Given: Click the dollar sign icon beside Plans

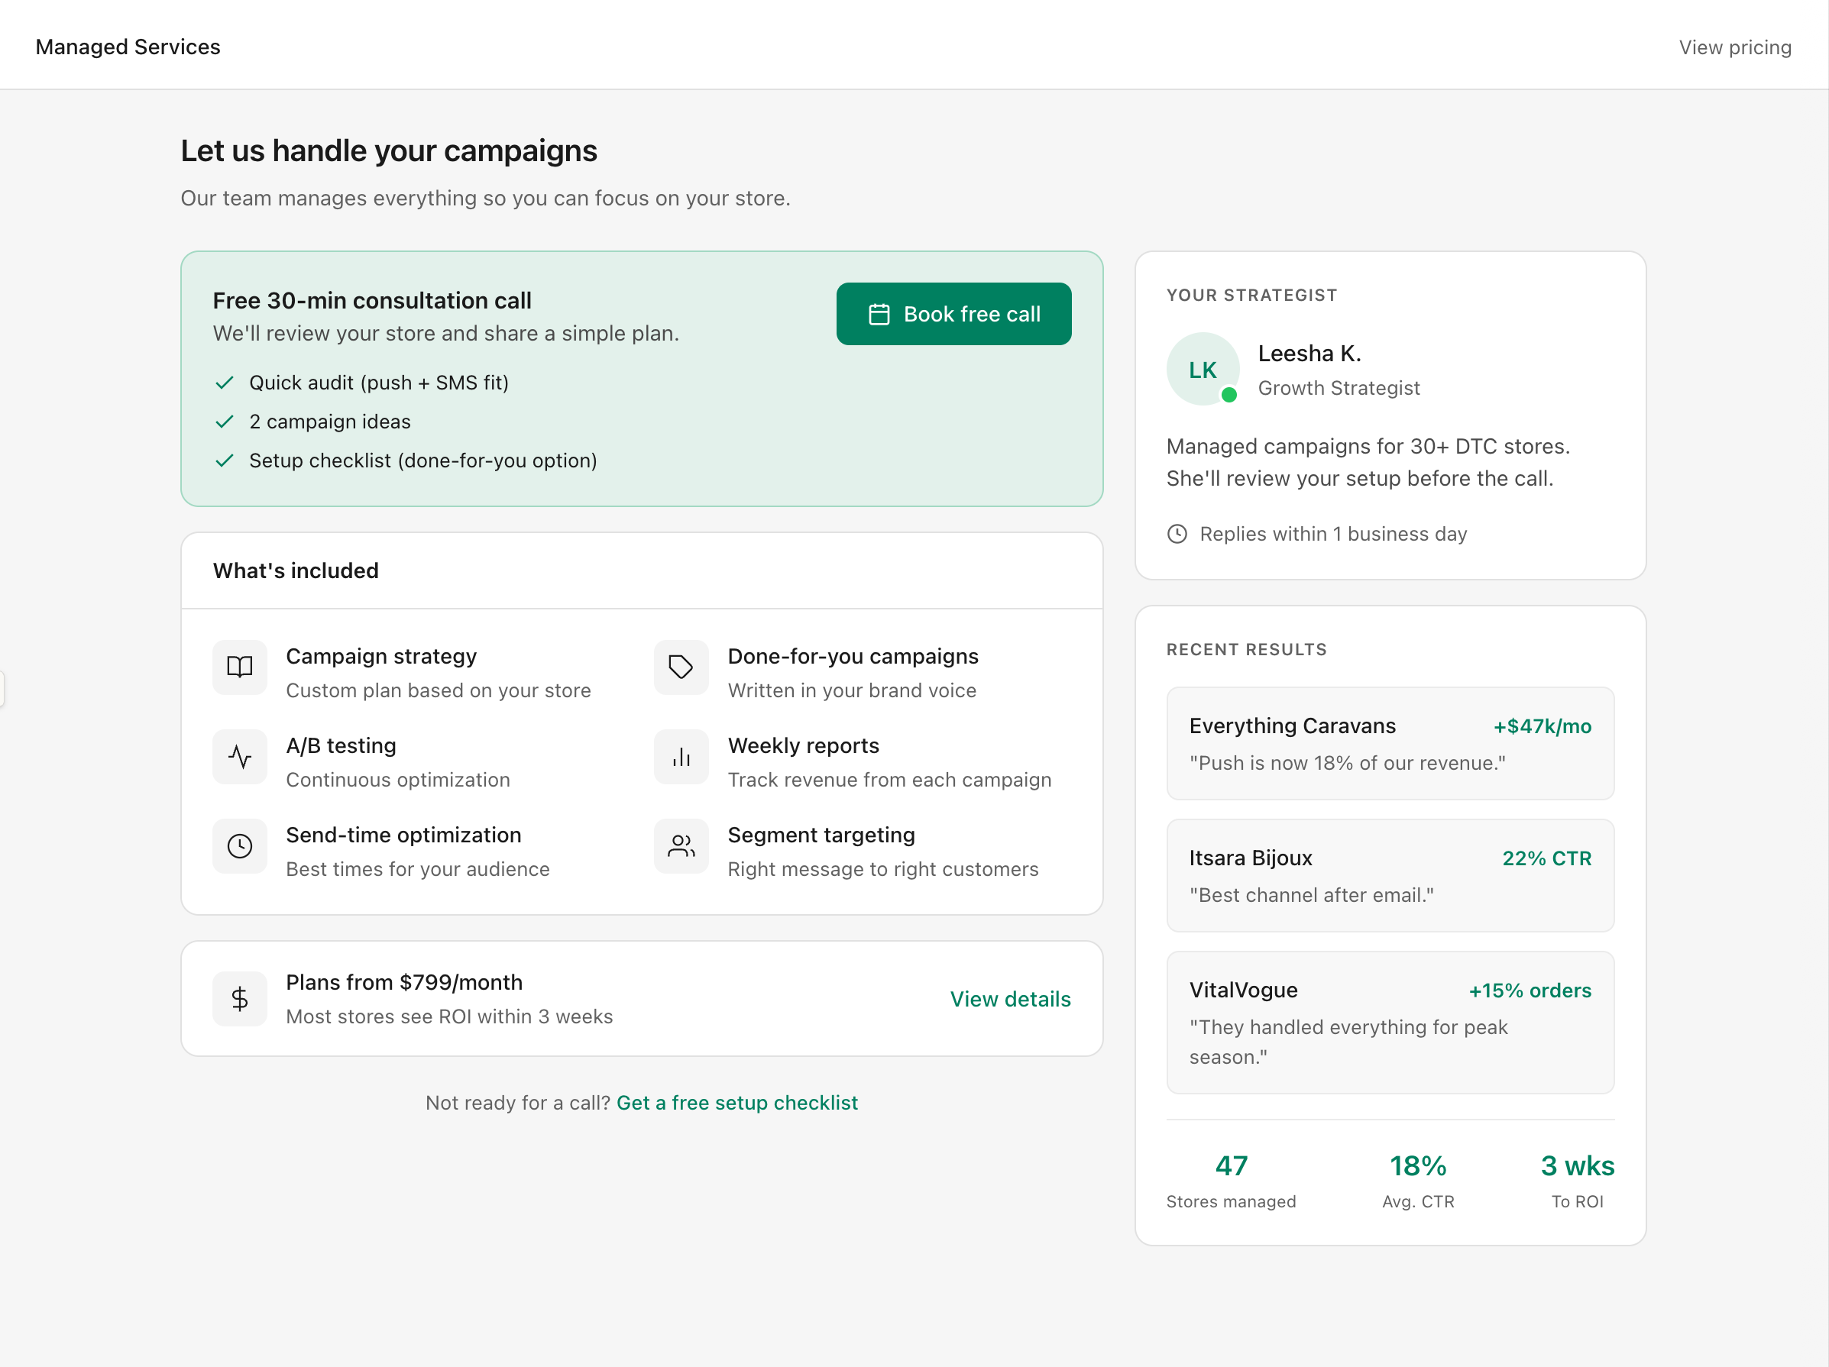Looking at the screenshot, I should click(240, 998).
